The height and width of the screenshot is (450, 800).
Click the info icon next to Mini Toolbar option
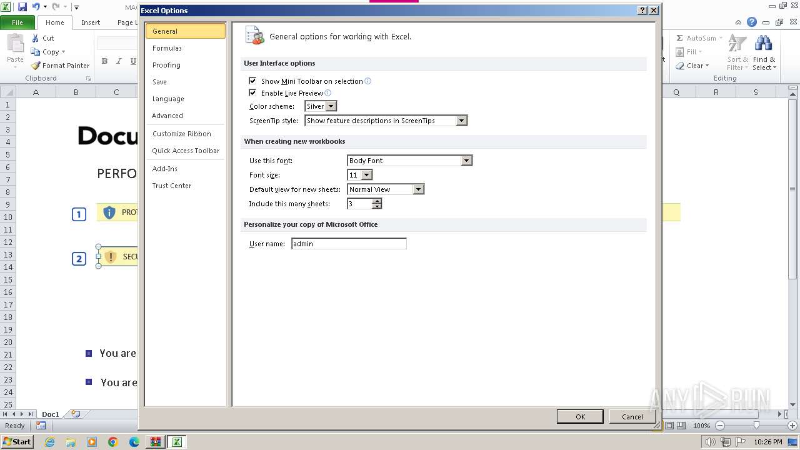point(368,81)
